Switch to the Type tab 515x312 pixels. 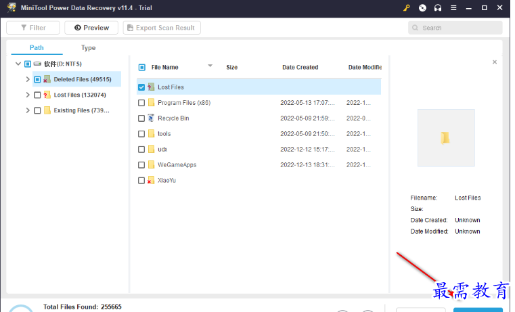coord(89,47)
